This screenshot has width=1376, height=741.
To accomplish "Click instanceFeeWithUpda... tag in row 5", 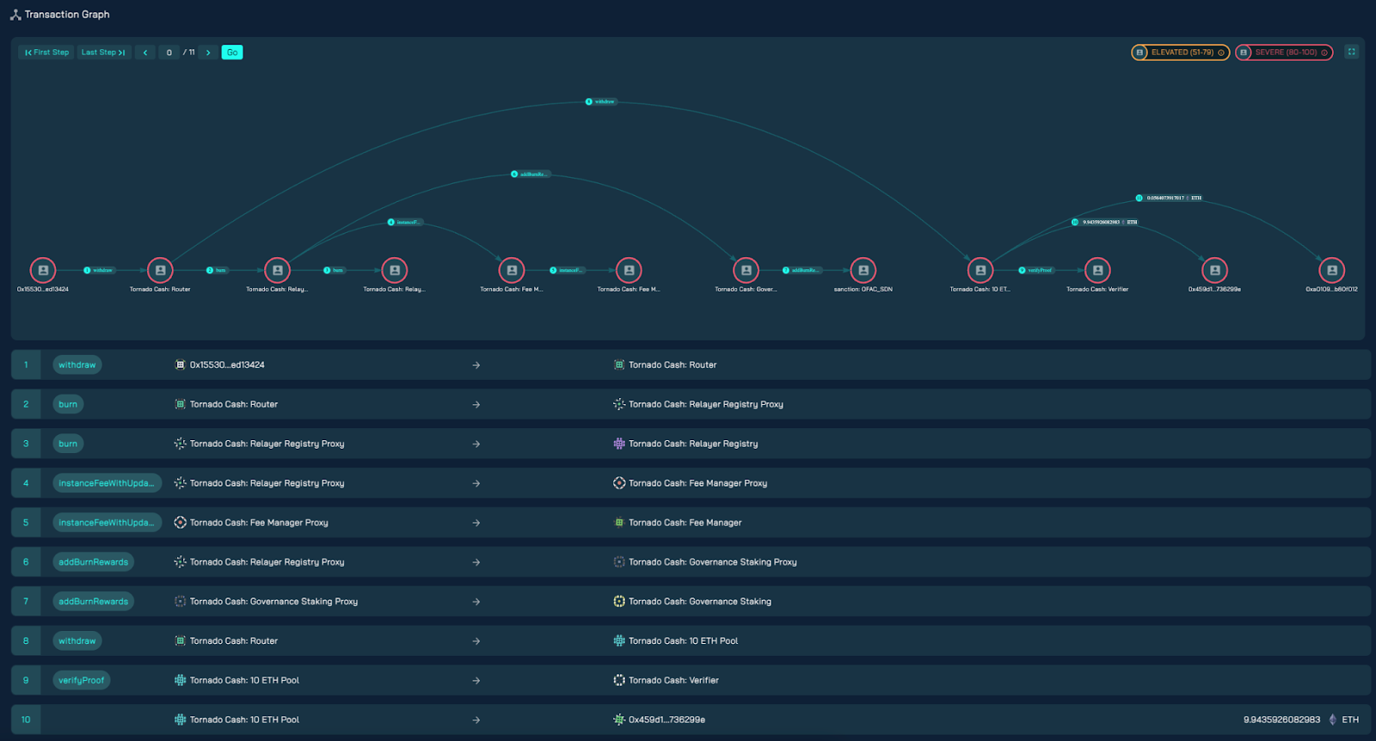I will [107, 523].
